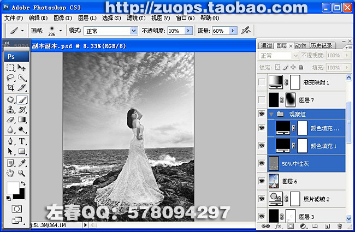This screenshot has height=232, width=355.
Task: Select the Notes tool
Action: tap(10, 163)
